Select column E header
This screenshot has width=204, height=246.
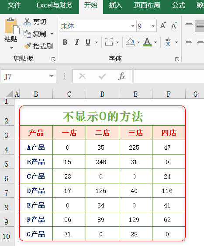[135, 94]
